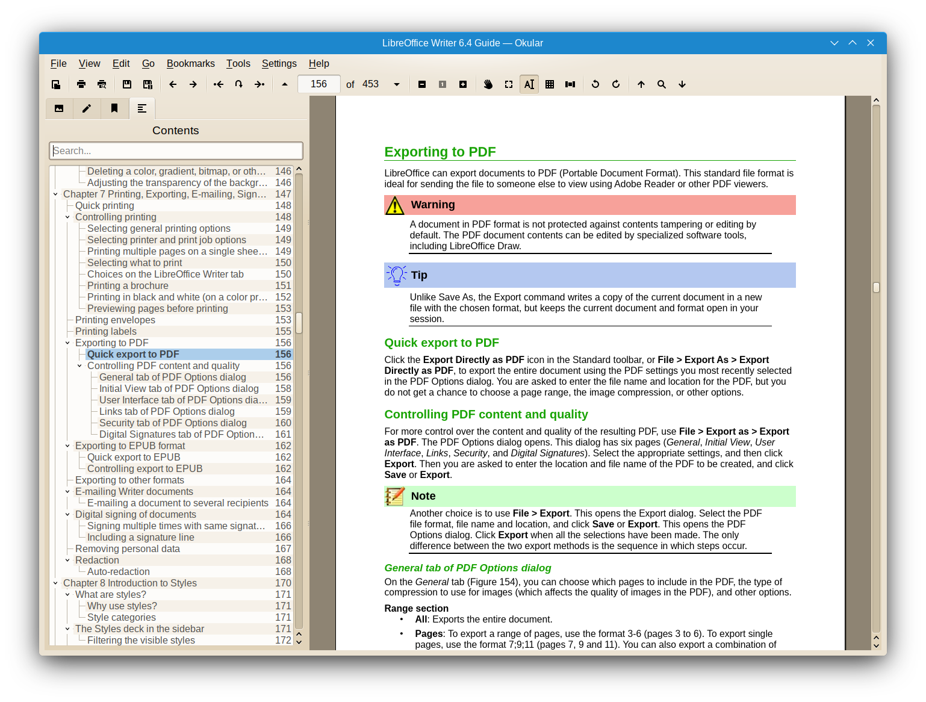926x702 pixels.
Task: Click the Zoom In plus icon
Action: [463, 84]
